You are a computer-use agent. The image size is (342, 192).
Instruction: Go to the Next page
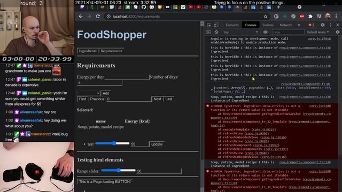[157, 99]
